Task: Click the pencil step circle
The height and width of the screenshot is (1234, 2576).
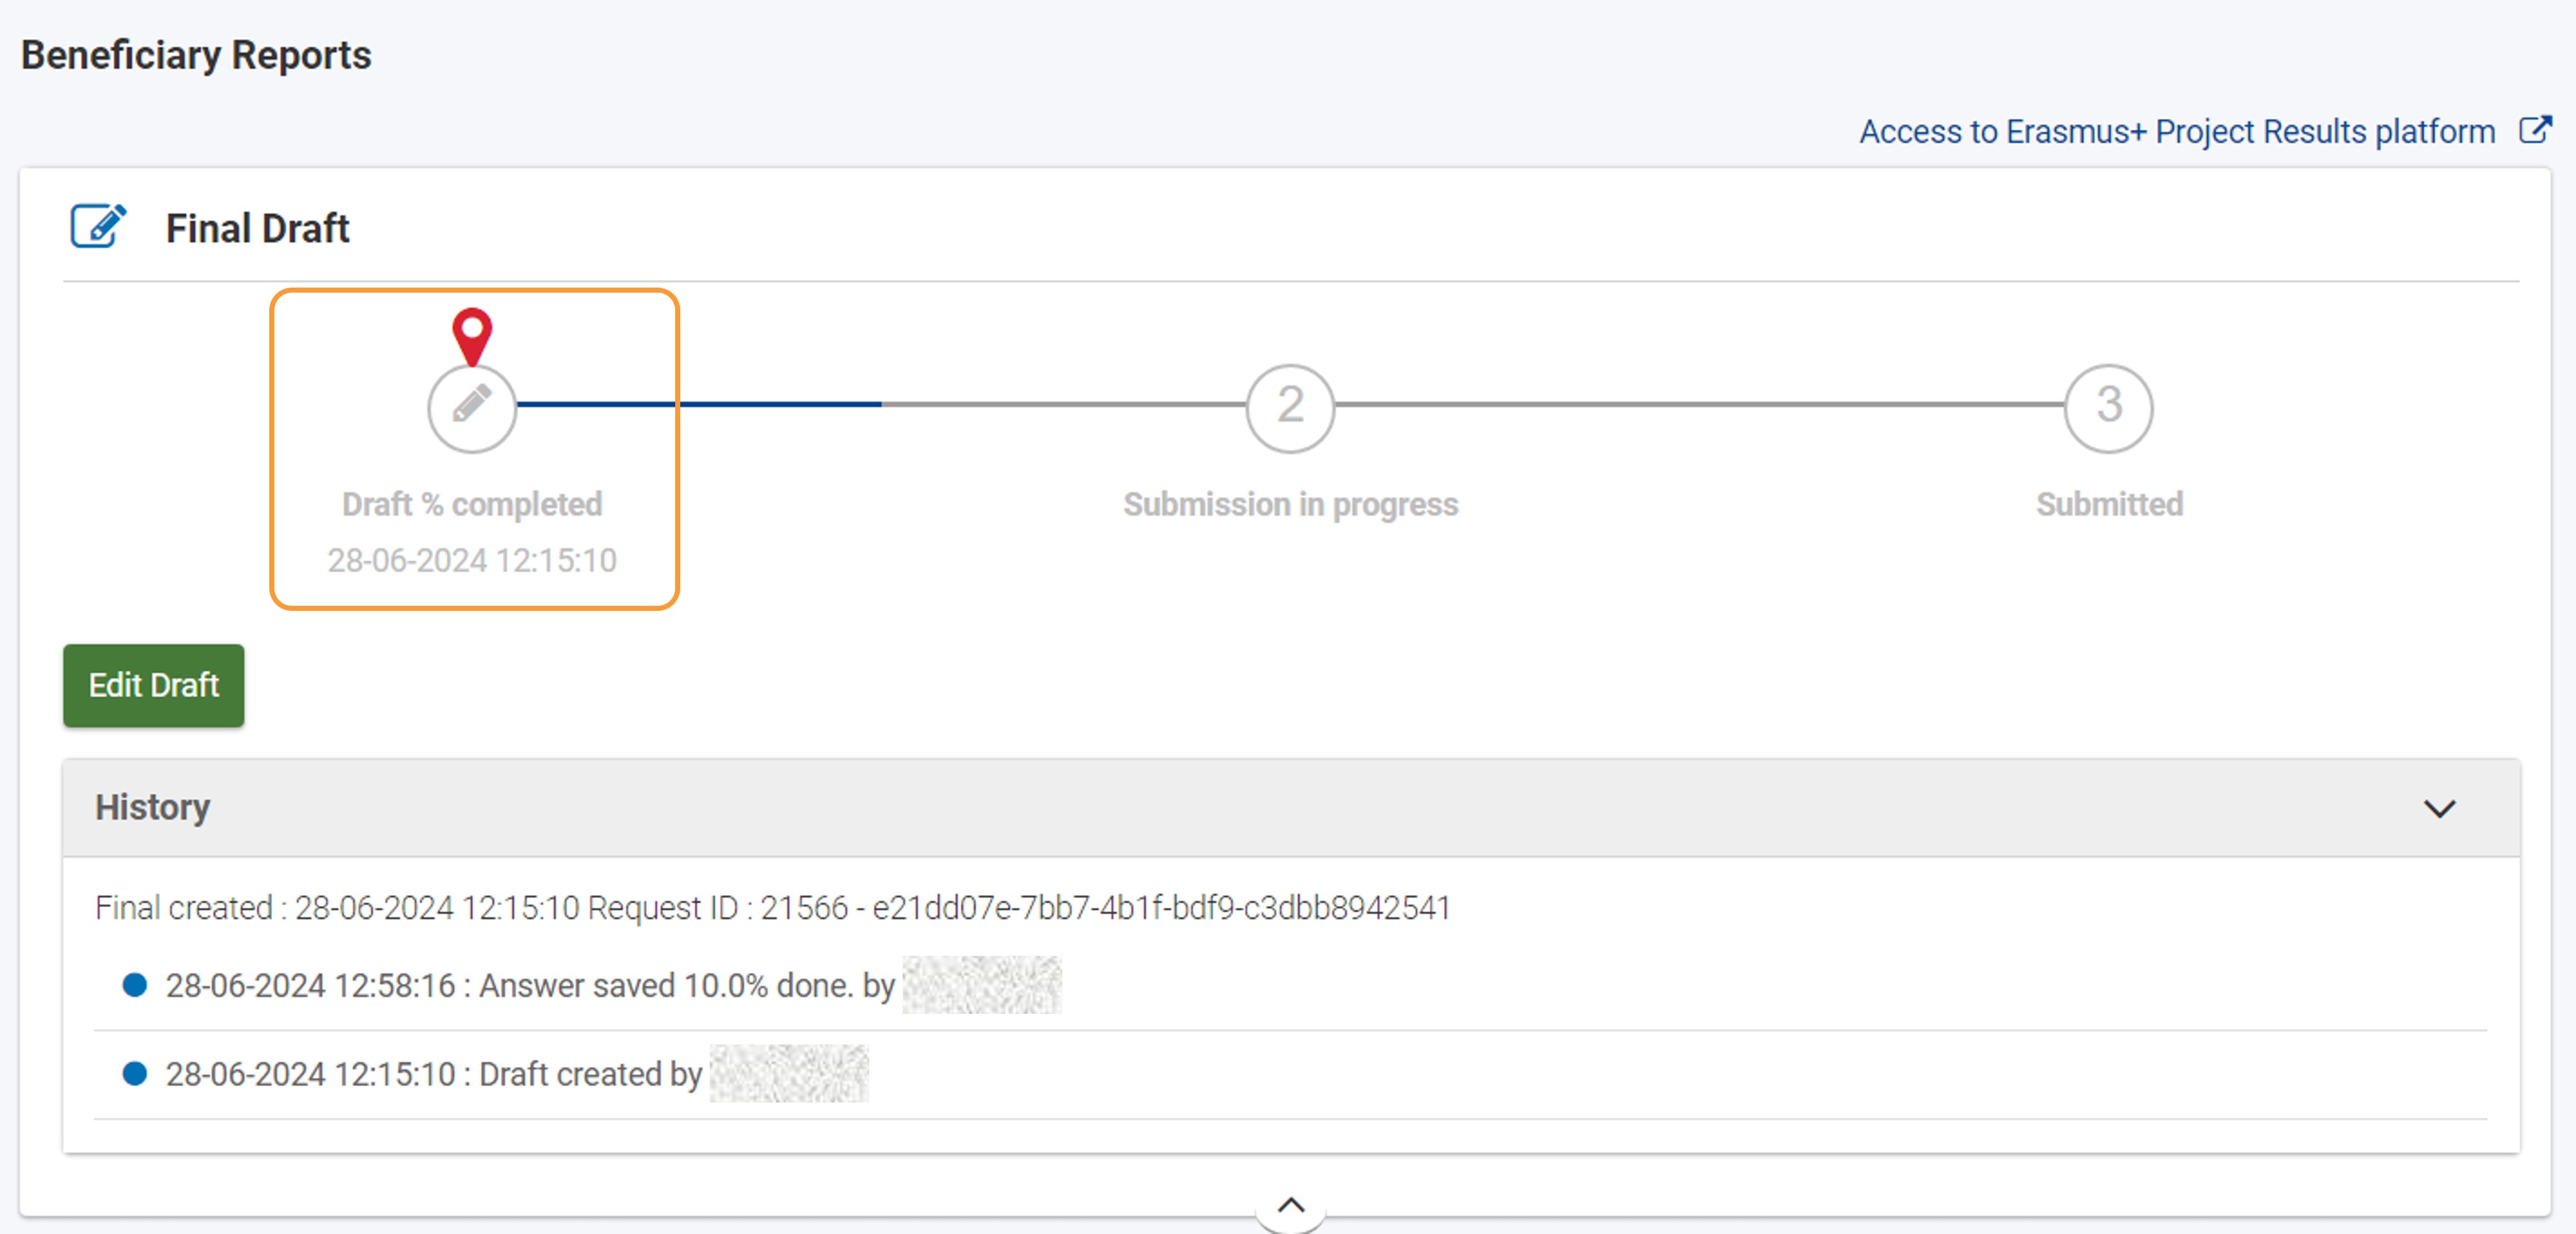Action: pos(472,407)
